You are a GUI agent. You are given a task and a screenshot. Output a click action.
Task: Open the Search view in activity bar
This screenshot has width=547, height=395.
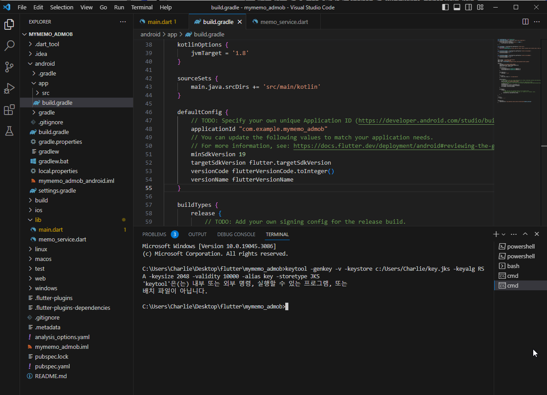9,45
